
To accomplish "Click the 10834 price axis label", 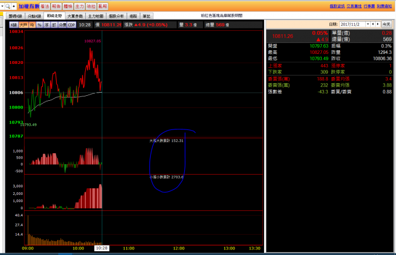I will (16, 31).
